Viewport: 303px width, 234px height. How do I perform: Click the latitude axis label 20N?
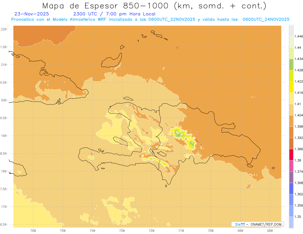point(4,100)
